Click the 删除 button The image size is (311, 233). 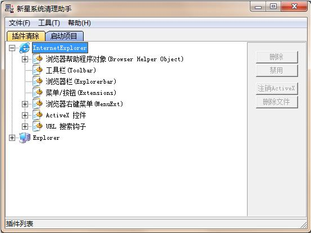click(x=277, y=57)
